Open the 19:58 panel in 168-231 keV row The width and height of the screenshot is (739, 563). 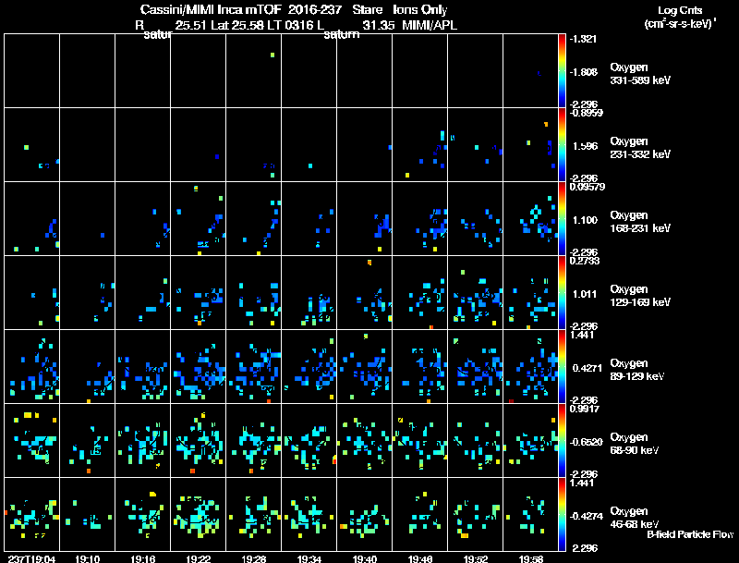(530, 218)
